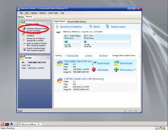Click the Browse Image magnifier icon
This screenshot has height=130, width=168.
(x=94, y=63)
